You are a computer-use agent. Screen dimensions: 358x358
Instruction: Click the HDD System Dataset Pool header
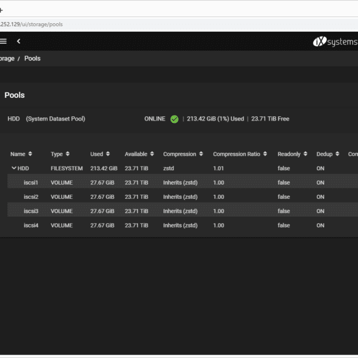coord(47,119)
